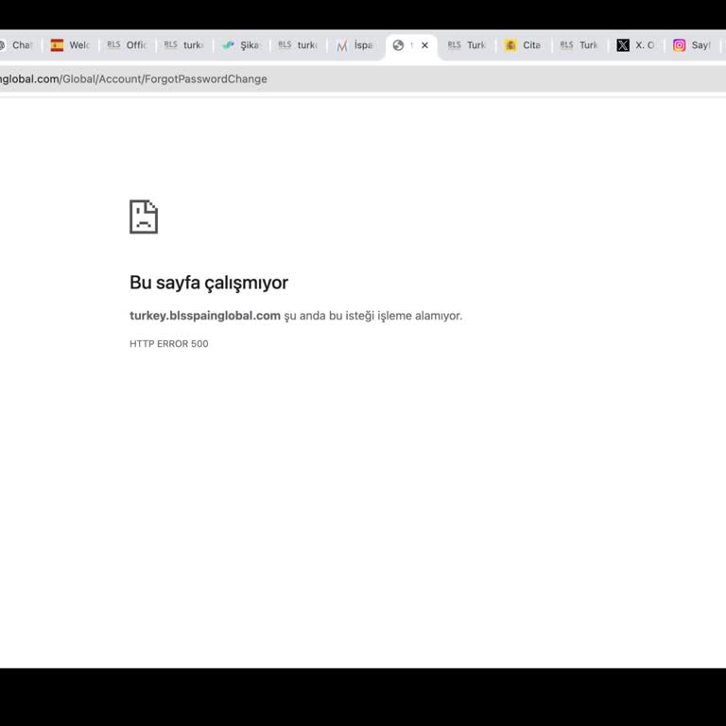Select the turke tab between Offic and Şika
726x726 pixels.
coord(183,45)
